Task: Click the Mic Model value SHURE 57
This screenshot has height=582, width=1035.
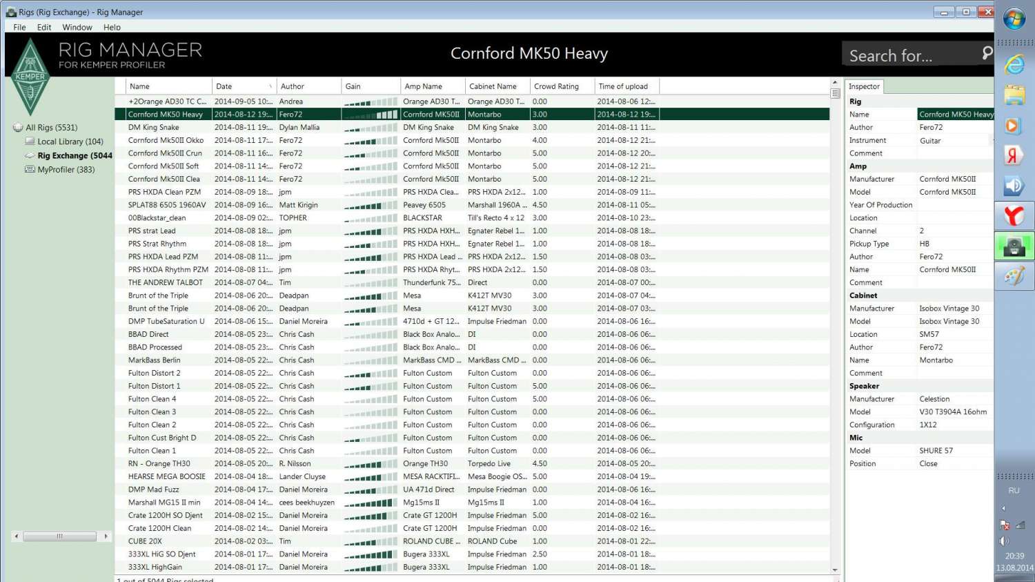Action: pos(936,451)
